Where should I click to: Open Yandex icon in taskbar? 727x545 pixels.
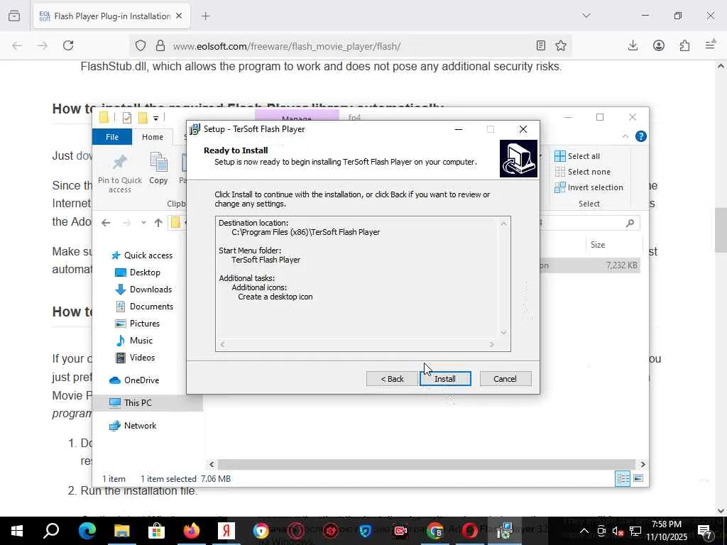click(x=226, y=531)
